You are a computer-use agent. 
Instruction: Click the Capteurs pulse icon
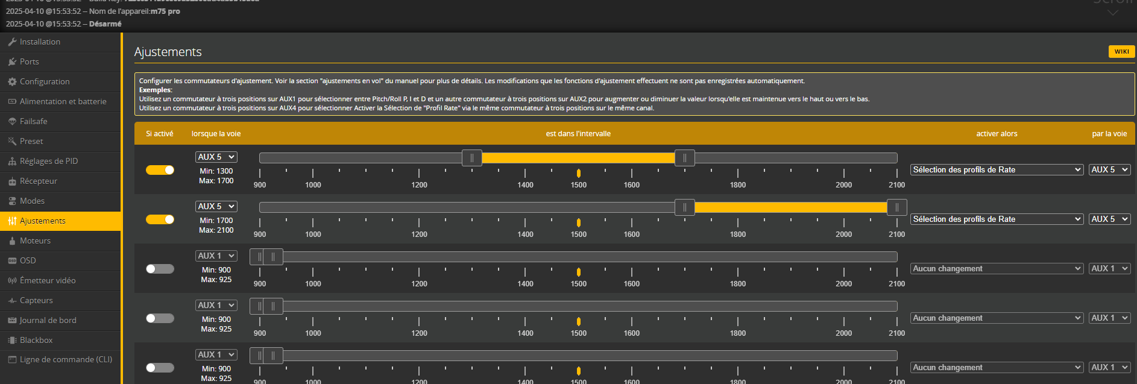[12, 301]
